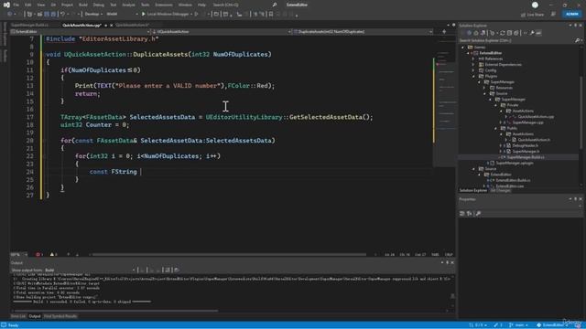The height and width of the screenshot is (329, 586).
Task: Select SuperManager.Build.cs in Solution Explorer
Action: point(525,157)
